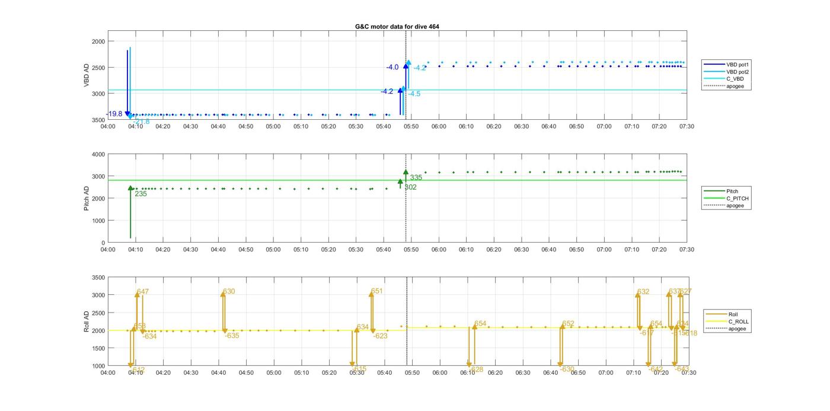Click the "-628" roll annotation
830x411 pixels.
[477, 369]
